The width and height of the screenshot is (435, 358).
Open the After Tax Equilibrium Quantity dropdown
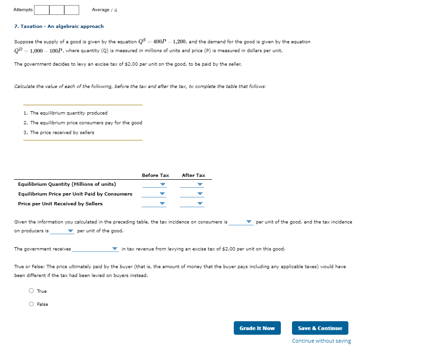click(x=200, y=184)
